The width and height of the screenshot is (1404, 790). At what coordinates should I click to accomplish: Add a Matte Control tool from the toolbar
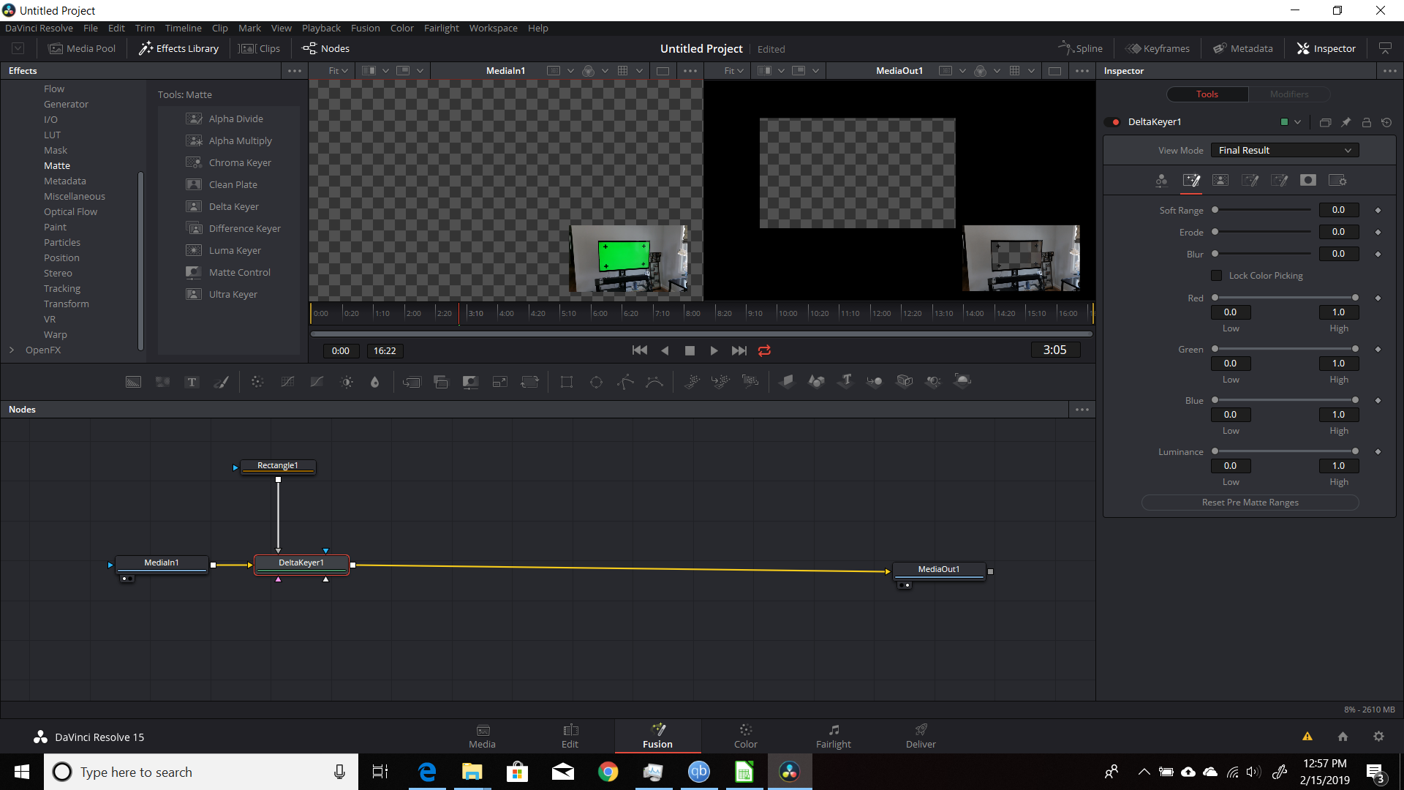pos(470,382)
